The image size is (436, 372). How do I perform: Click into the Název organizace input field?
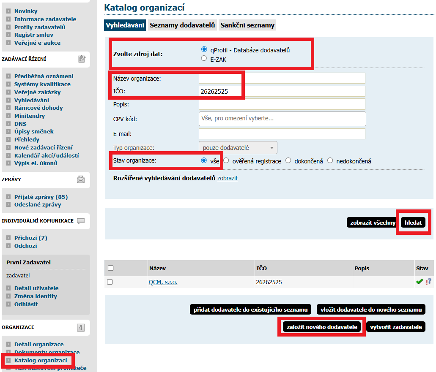282,78
